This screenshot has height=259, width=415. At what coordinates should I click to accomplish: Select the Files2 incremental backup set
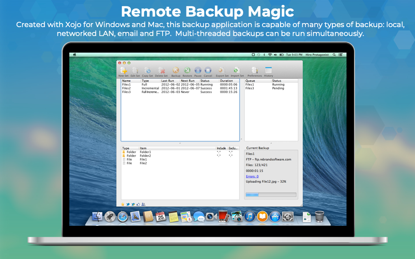[x=127, y=88]
